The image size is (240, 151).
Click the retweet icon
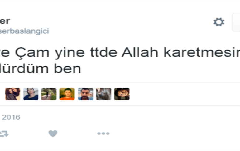click(4, 134)
